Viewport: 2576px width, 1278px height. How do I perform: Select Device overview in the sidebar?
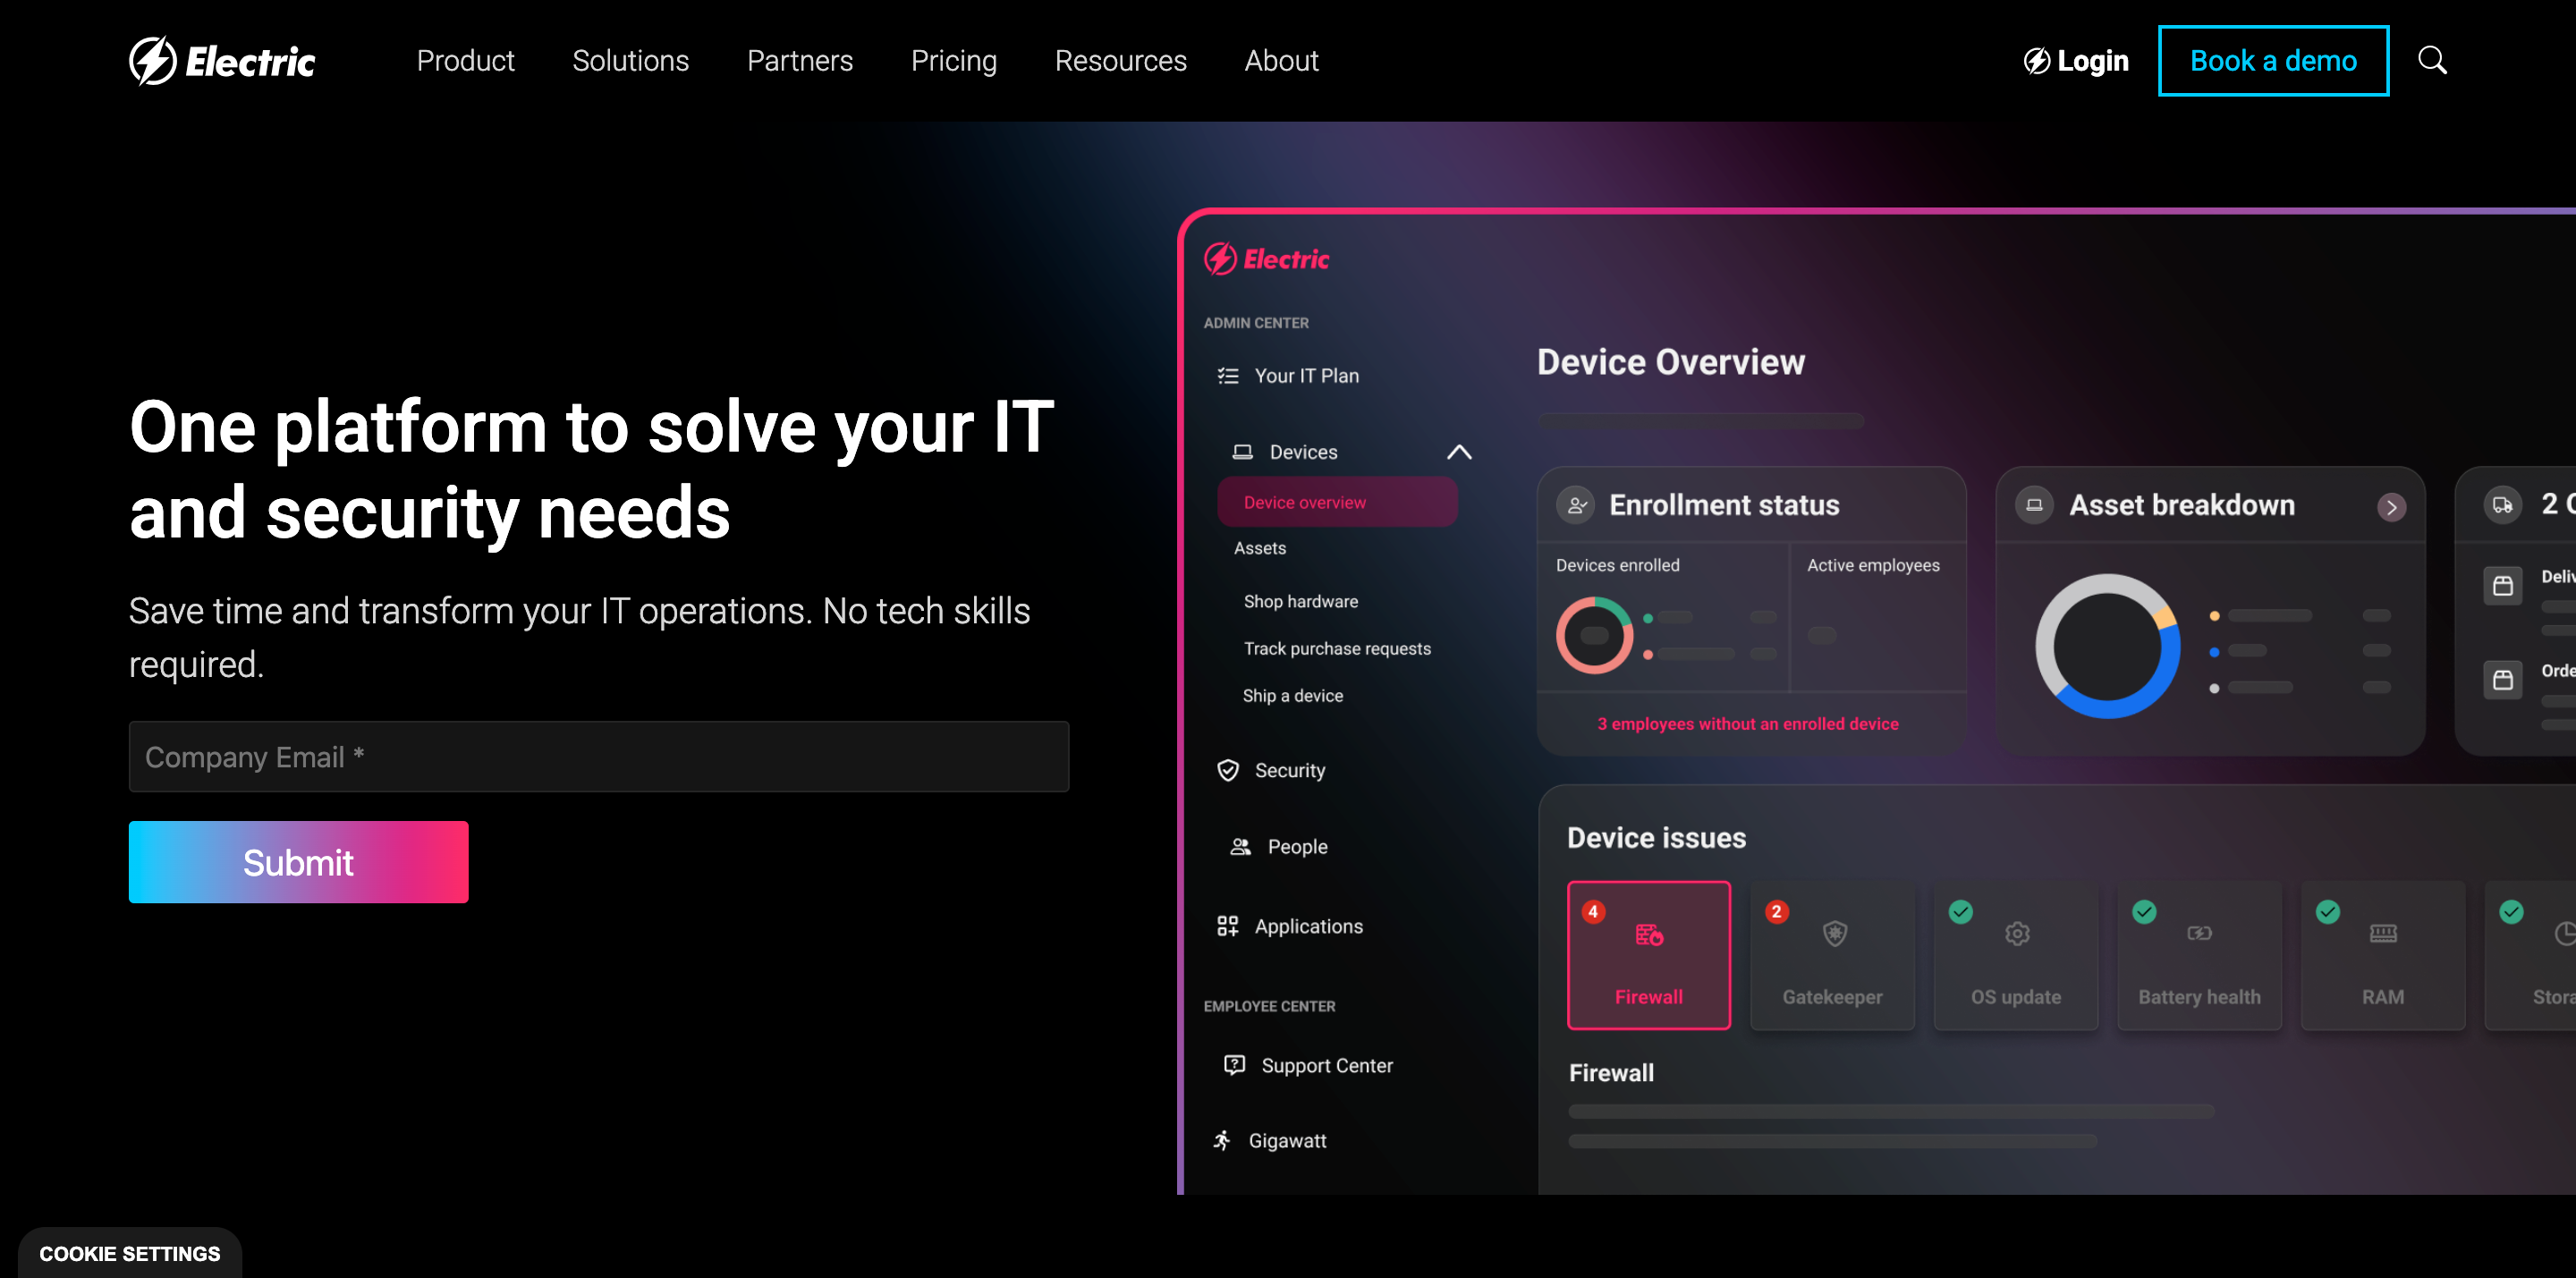point(1337,502)
